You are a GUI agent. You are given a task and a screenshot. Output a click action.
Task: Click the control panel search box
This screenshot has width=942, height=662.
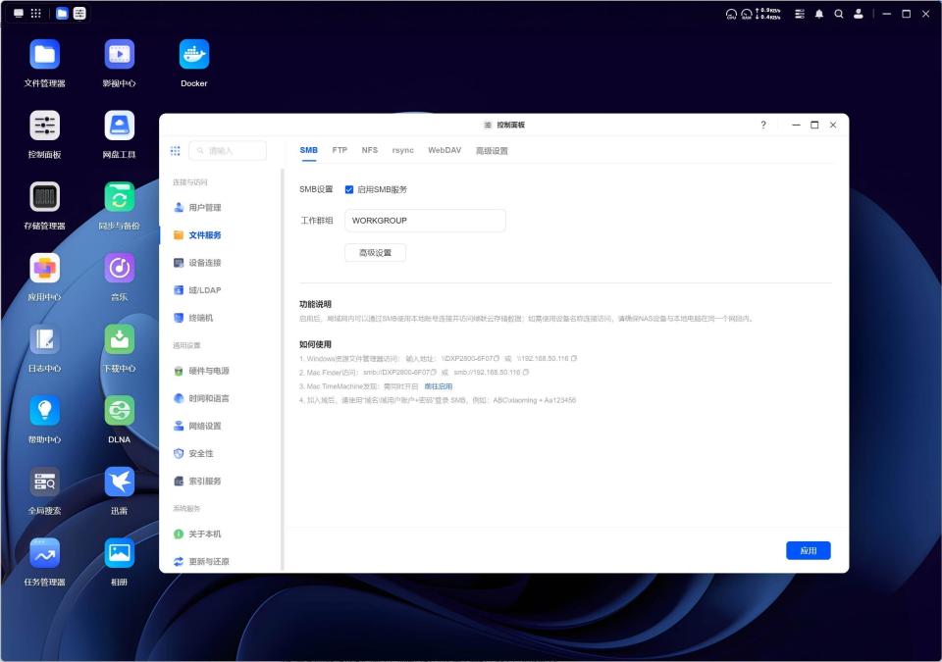point(228,151)
